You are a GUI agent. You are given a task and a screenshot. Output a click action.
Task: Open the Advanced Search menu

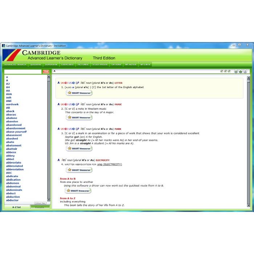(15, 65)
